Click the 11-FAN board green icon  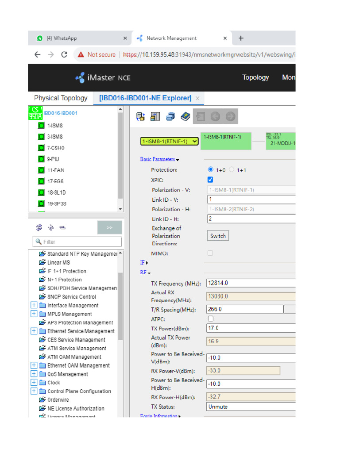click(41, 170)
